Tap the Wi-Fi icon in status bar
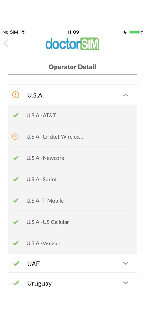 (23, 32)
